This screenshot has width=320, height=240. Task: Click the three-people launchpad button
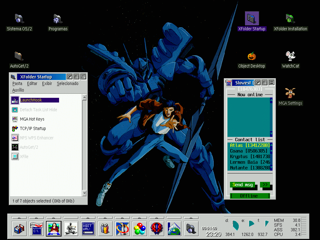pyautogui.click(x=105, y=228)
